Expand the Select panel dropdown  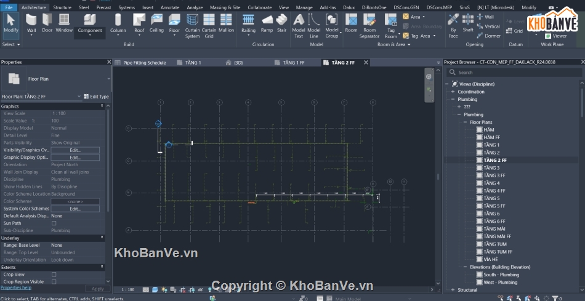(x=11, y=44)
